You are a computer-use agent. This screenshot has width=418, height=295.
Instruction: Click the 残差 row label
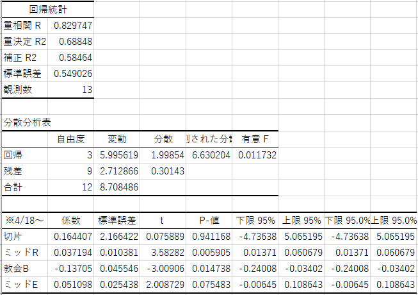(24, 171)
